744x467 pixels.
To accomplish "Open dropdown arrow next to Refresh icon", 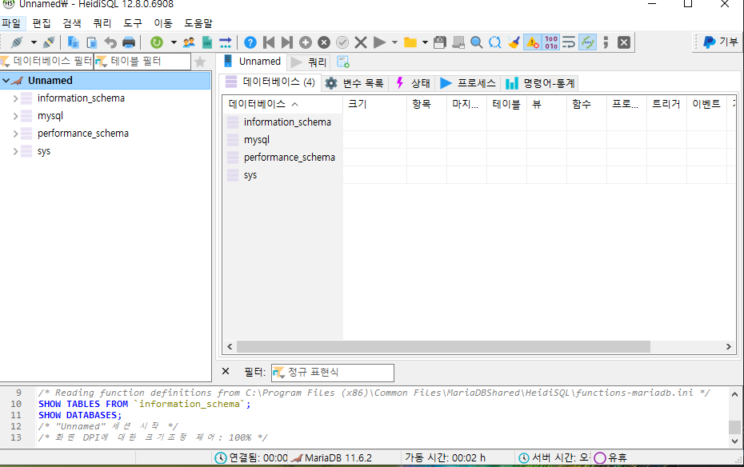I will [174, 42].
